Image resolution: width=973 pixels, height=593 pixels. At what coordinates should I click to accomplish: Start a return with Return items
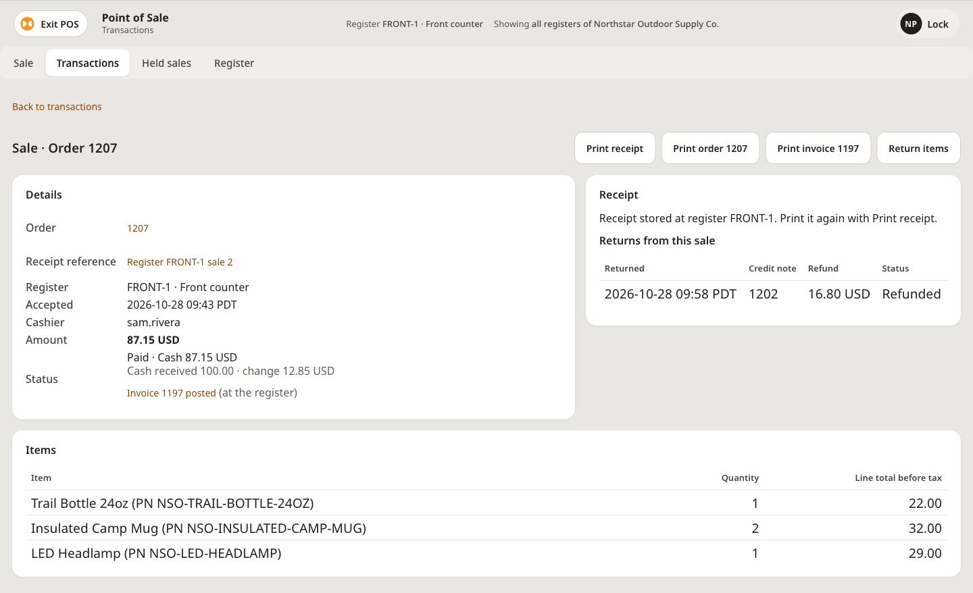pyautogui.click(x=918, y=148)
